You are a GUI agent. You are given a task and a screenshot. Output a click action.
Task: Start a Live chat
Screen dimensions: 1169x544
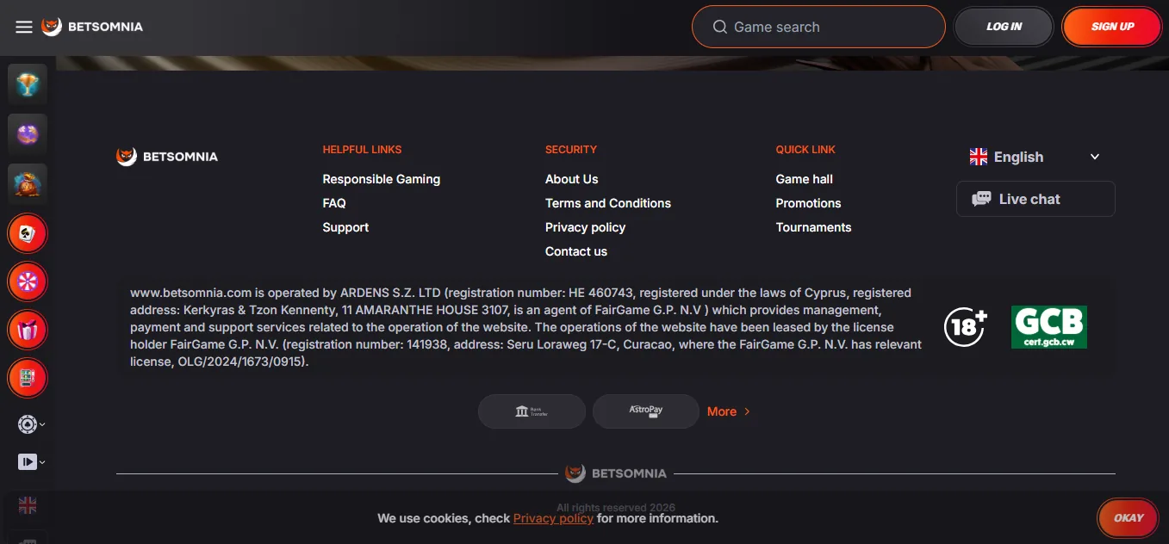tap(1035, 199)
